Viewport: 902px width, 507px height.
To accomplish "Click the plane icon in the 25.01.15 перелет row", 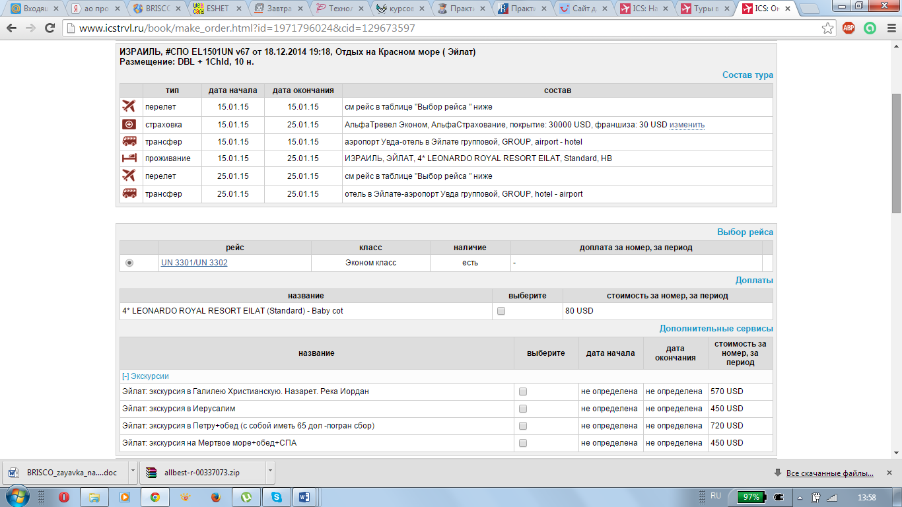I will tap(129, 176).
